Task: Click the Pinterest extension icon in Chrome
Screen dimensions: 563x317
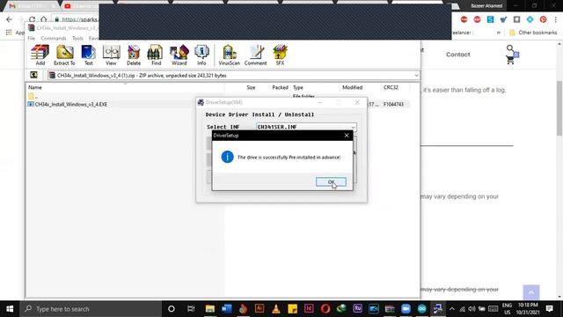Action: click(x=543, y=19)
